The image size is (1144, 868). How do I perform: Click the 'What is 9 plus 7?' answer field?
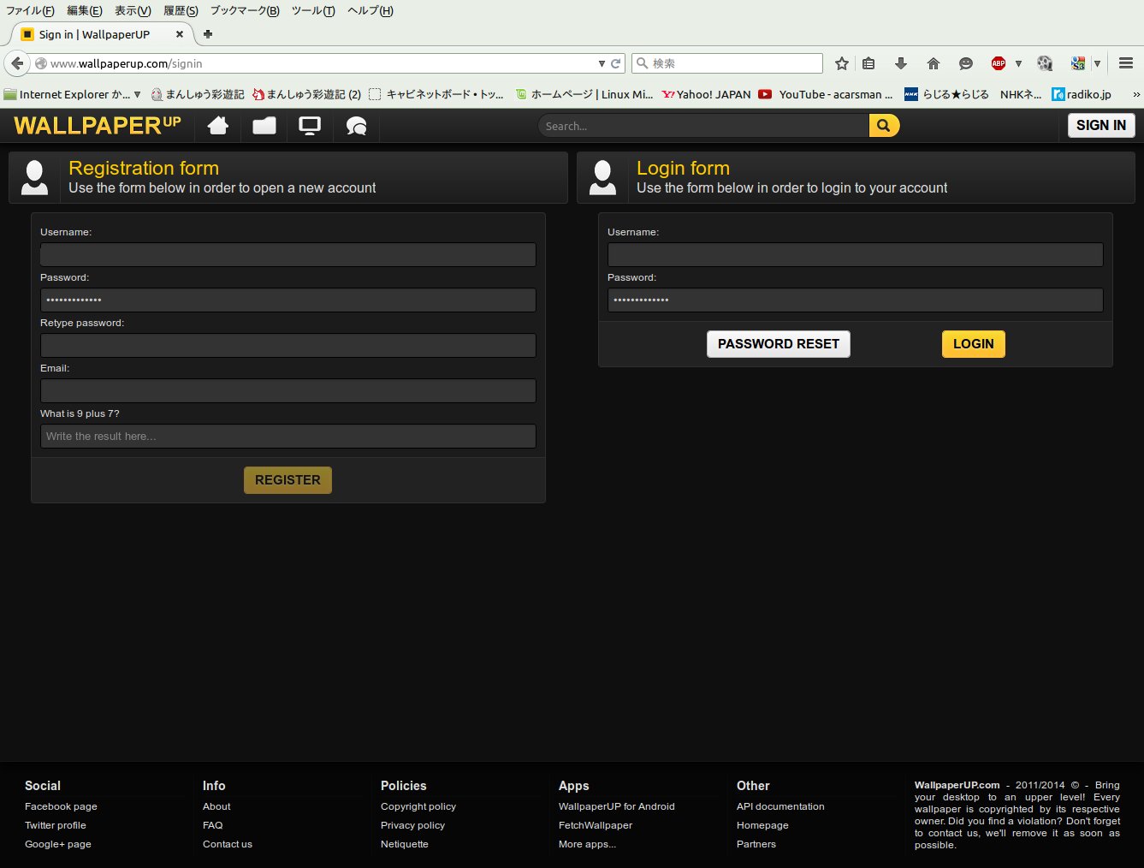click(287, 437)
